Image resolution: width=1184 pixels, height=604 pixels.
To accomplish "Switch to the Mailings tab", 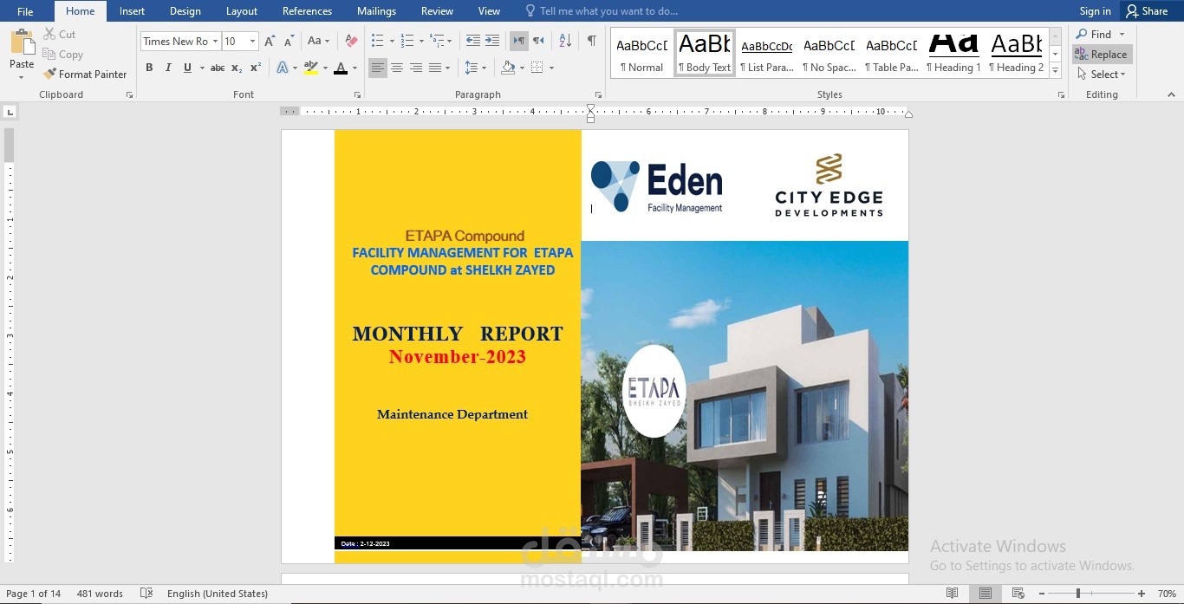I will [x=376, y=11].
